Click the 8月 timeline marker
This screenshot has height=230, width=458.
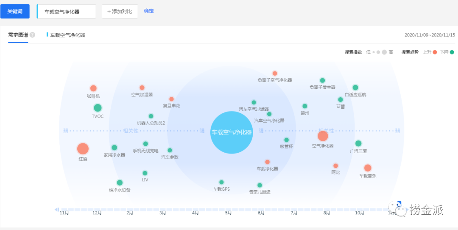pos(327,213)
